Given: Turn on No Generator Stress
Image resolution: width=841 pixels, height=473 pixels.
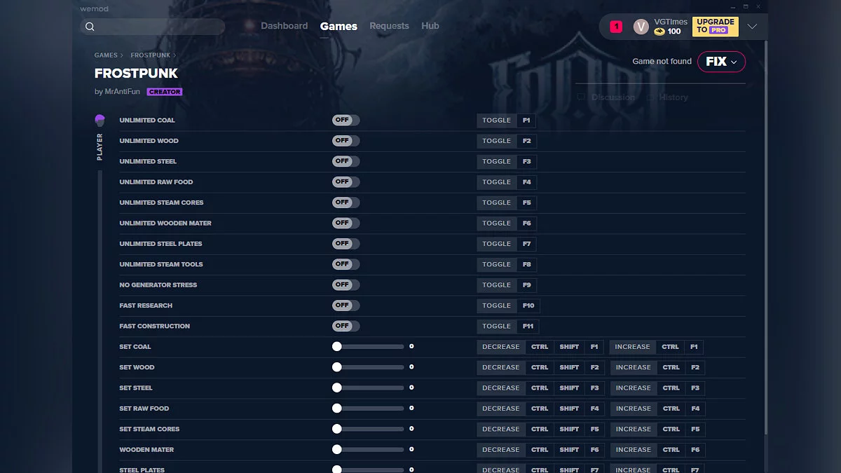Looking at the screenshot, I should pyautogui.click(x=345, y=285).
